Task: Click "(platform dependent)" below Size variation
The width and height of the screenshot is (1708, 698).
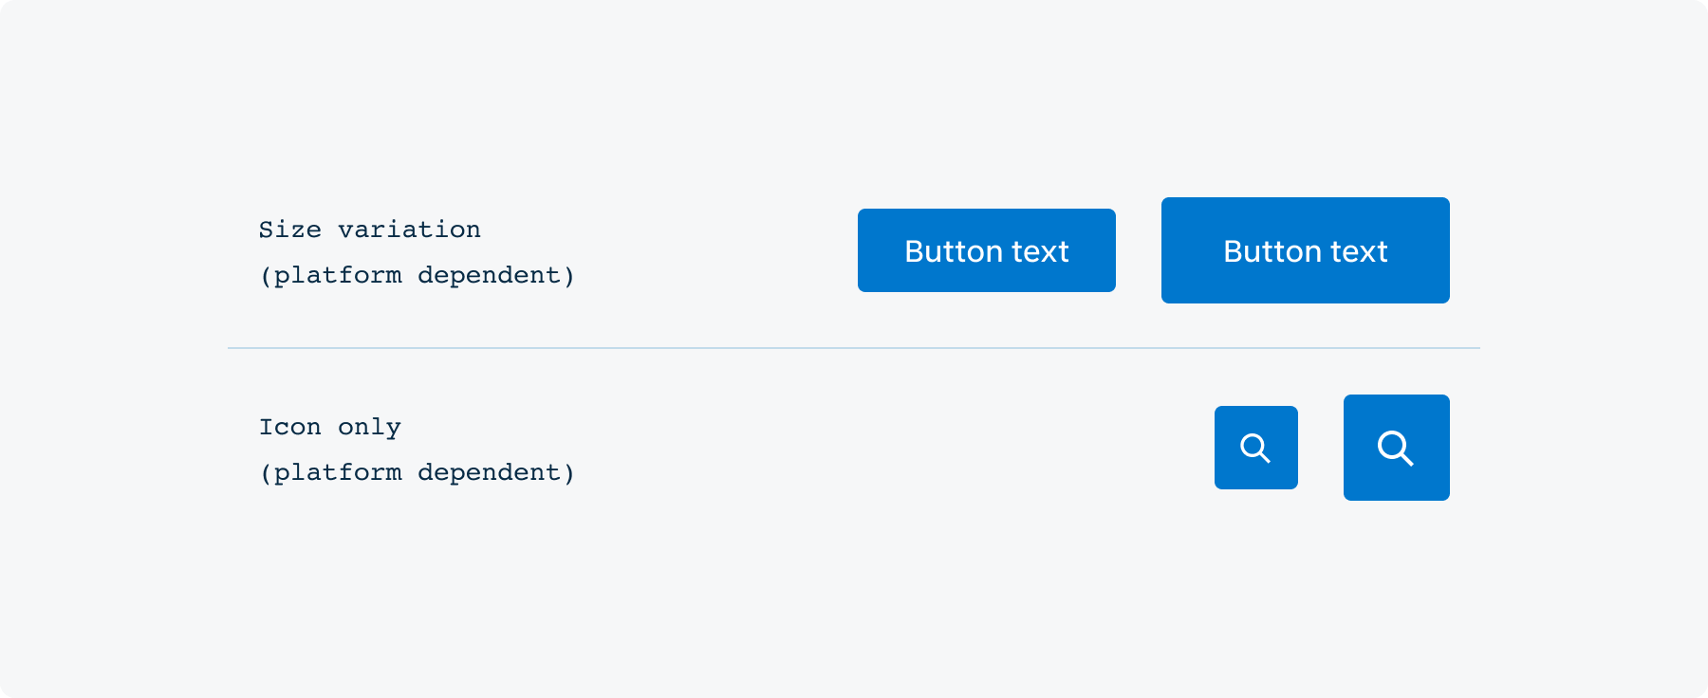Action: click(417, 275)
